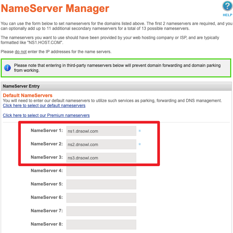Focus the NameServer 2 input field
The width and height of the screenshot is (233, 233).
[101, 144]
